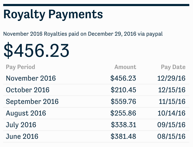Click the Amount column header
Screen dimensions: 193x147
coord(125,67)
